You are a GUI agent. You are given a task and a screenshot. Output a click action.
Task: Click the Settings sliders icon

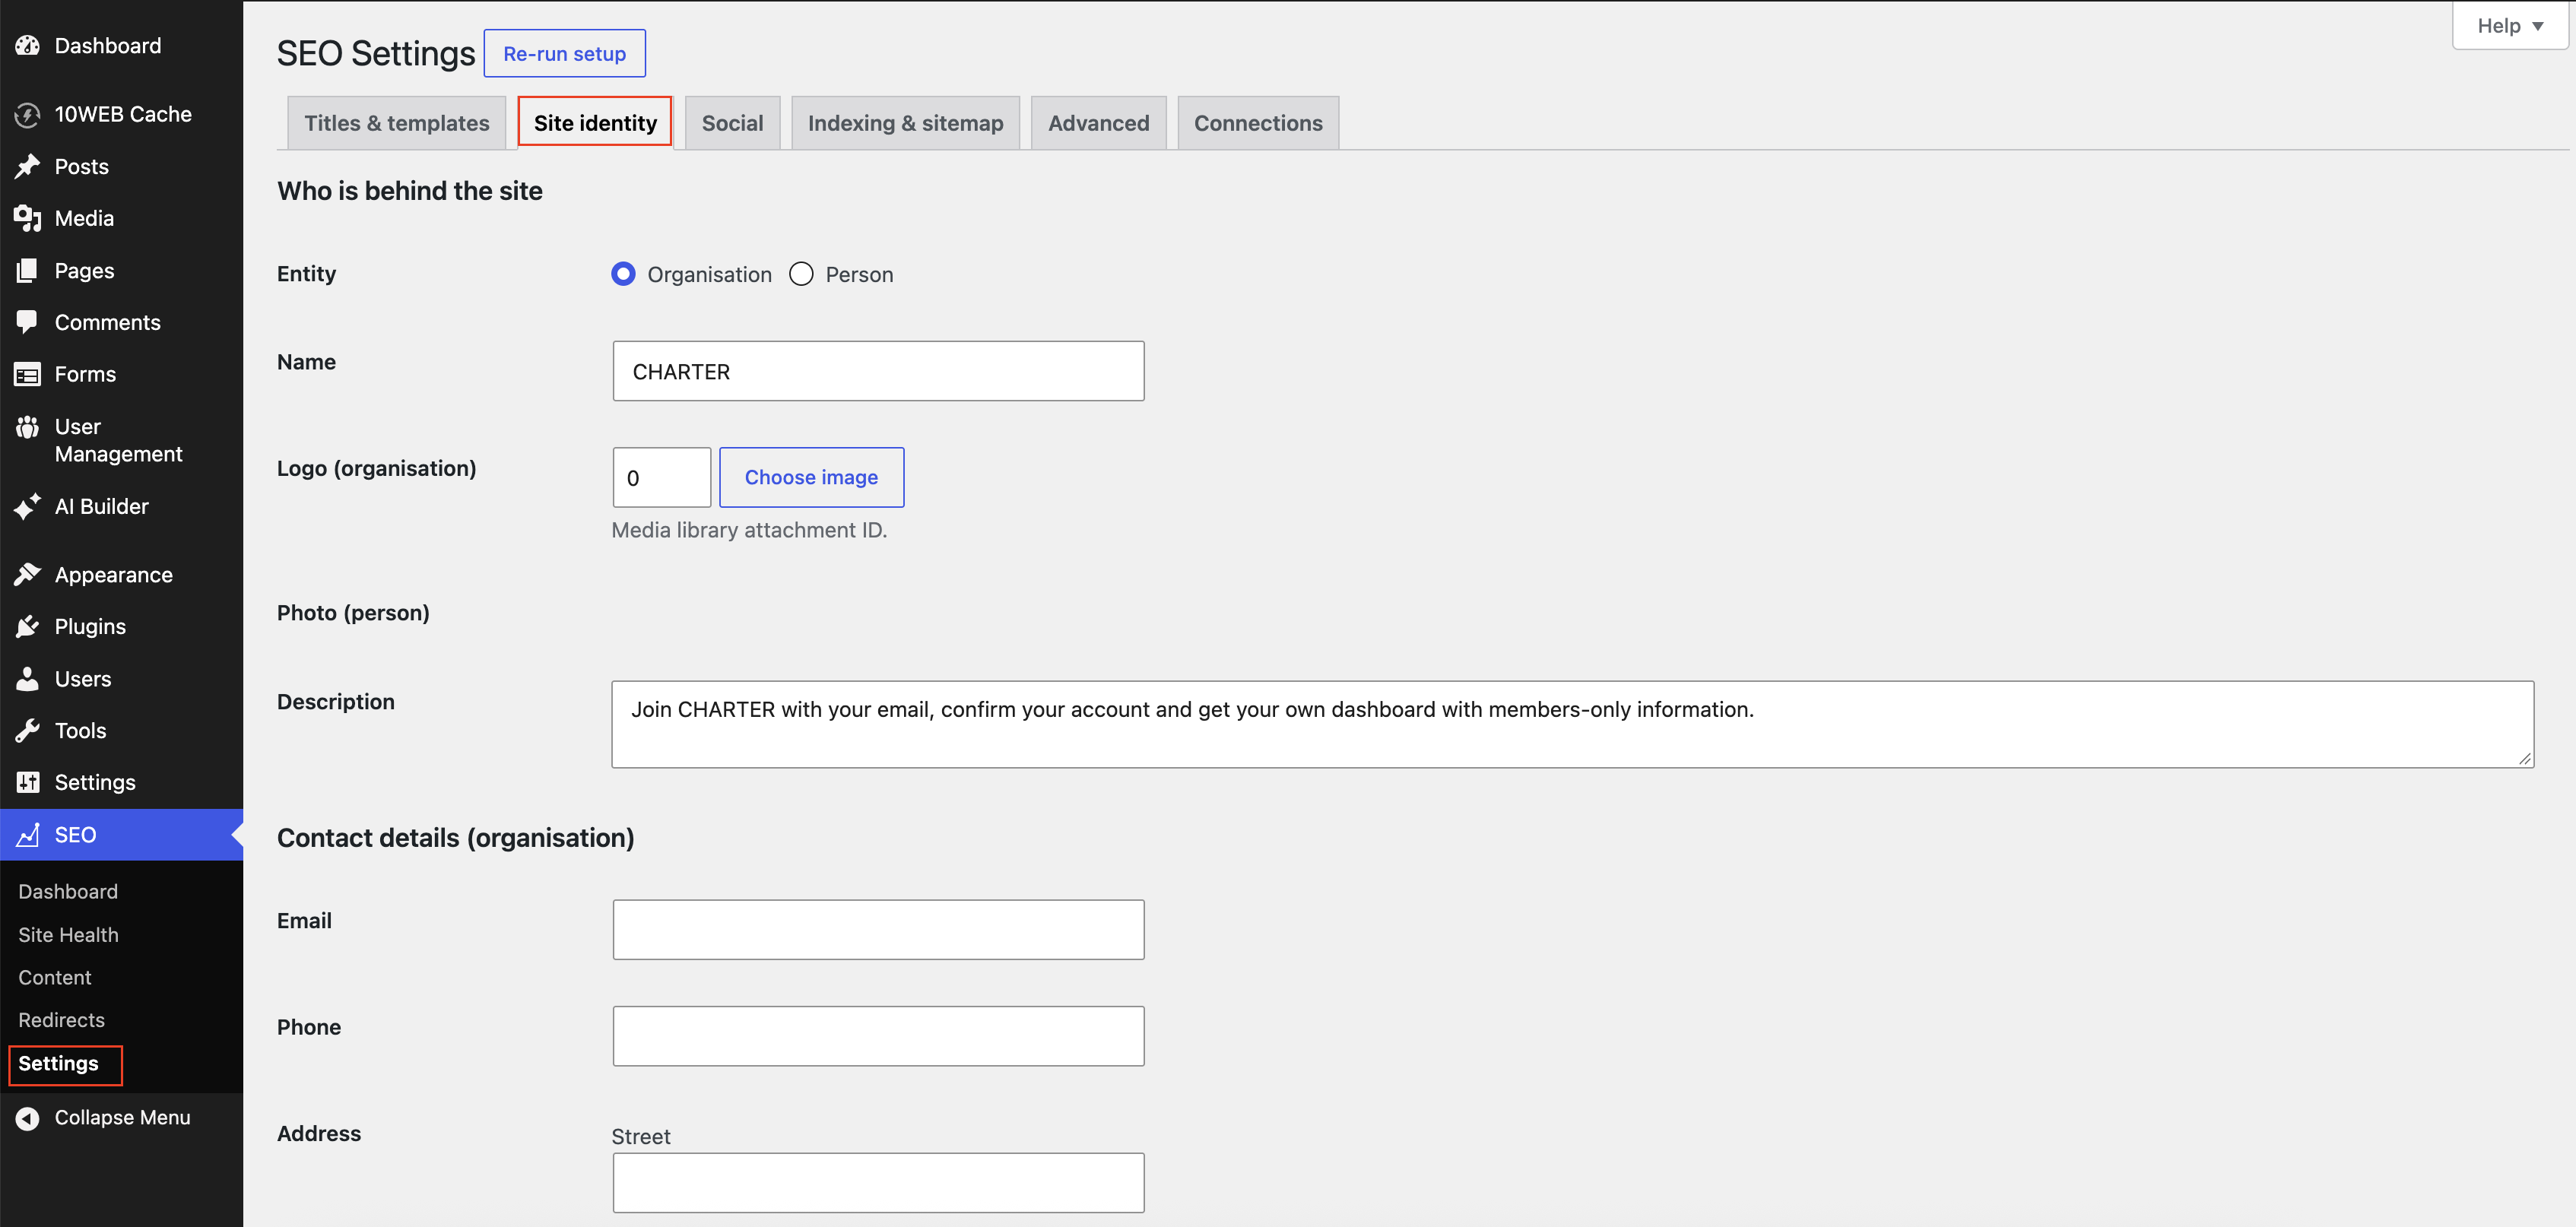(x=27, y=782)
